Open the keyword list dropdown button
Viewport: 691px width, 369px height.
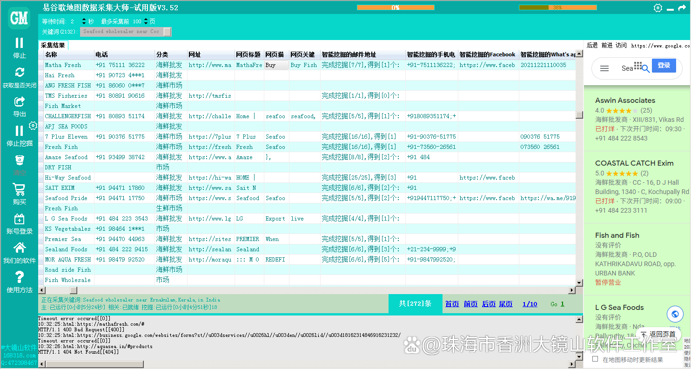(167, 32)
